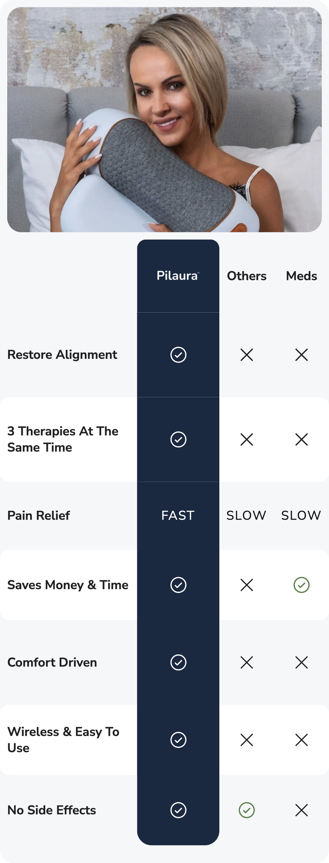Viewport: 329px width, 863px height.
Task: Click the Pilaura checkmark in Comfort Driven row
Action: [178, 662]
